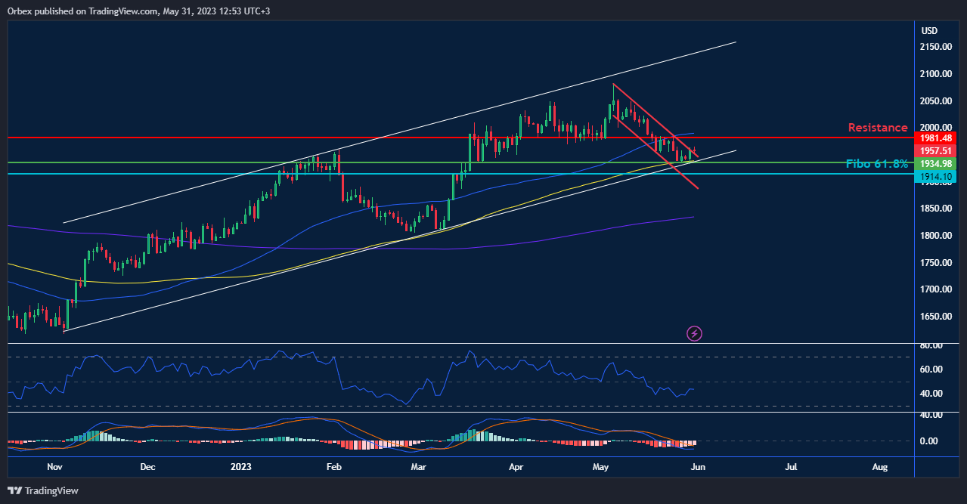The height and width of the screenshot is (504, 967).
Task: Click the TradingView logo in bottom-left corner
Action: pyautogui.click(x=44, y=490)
